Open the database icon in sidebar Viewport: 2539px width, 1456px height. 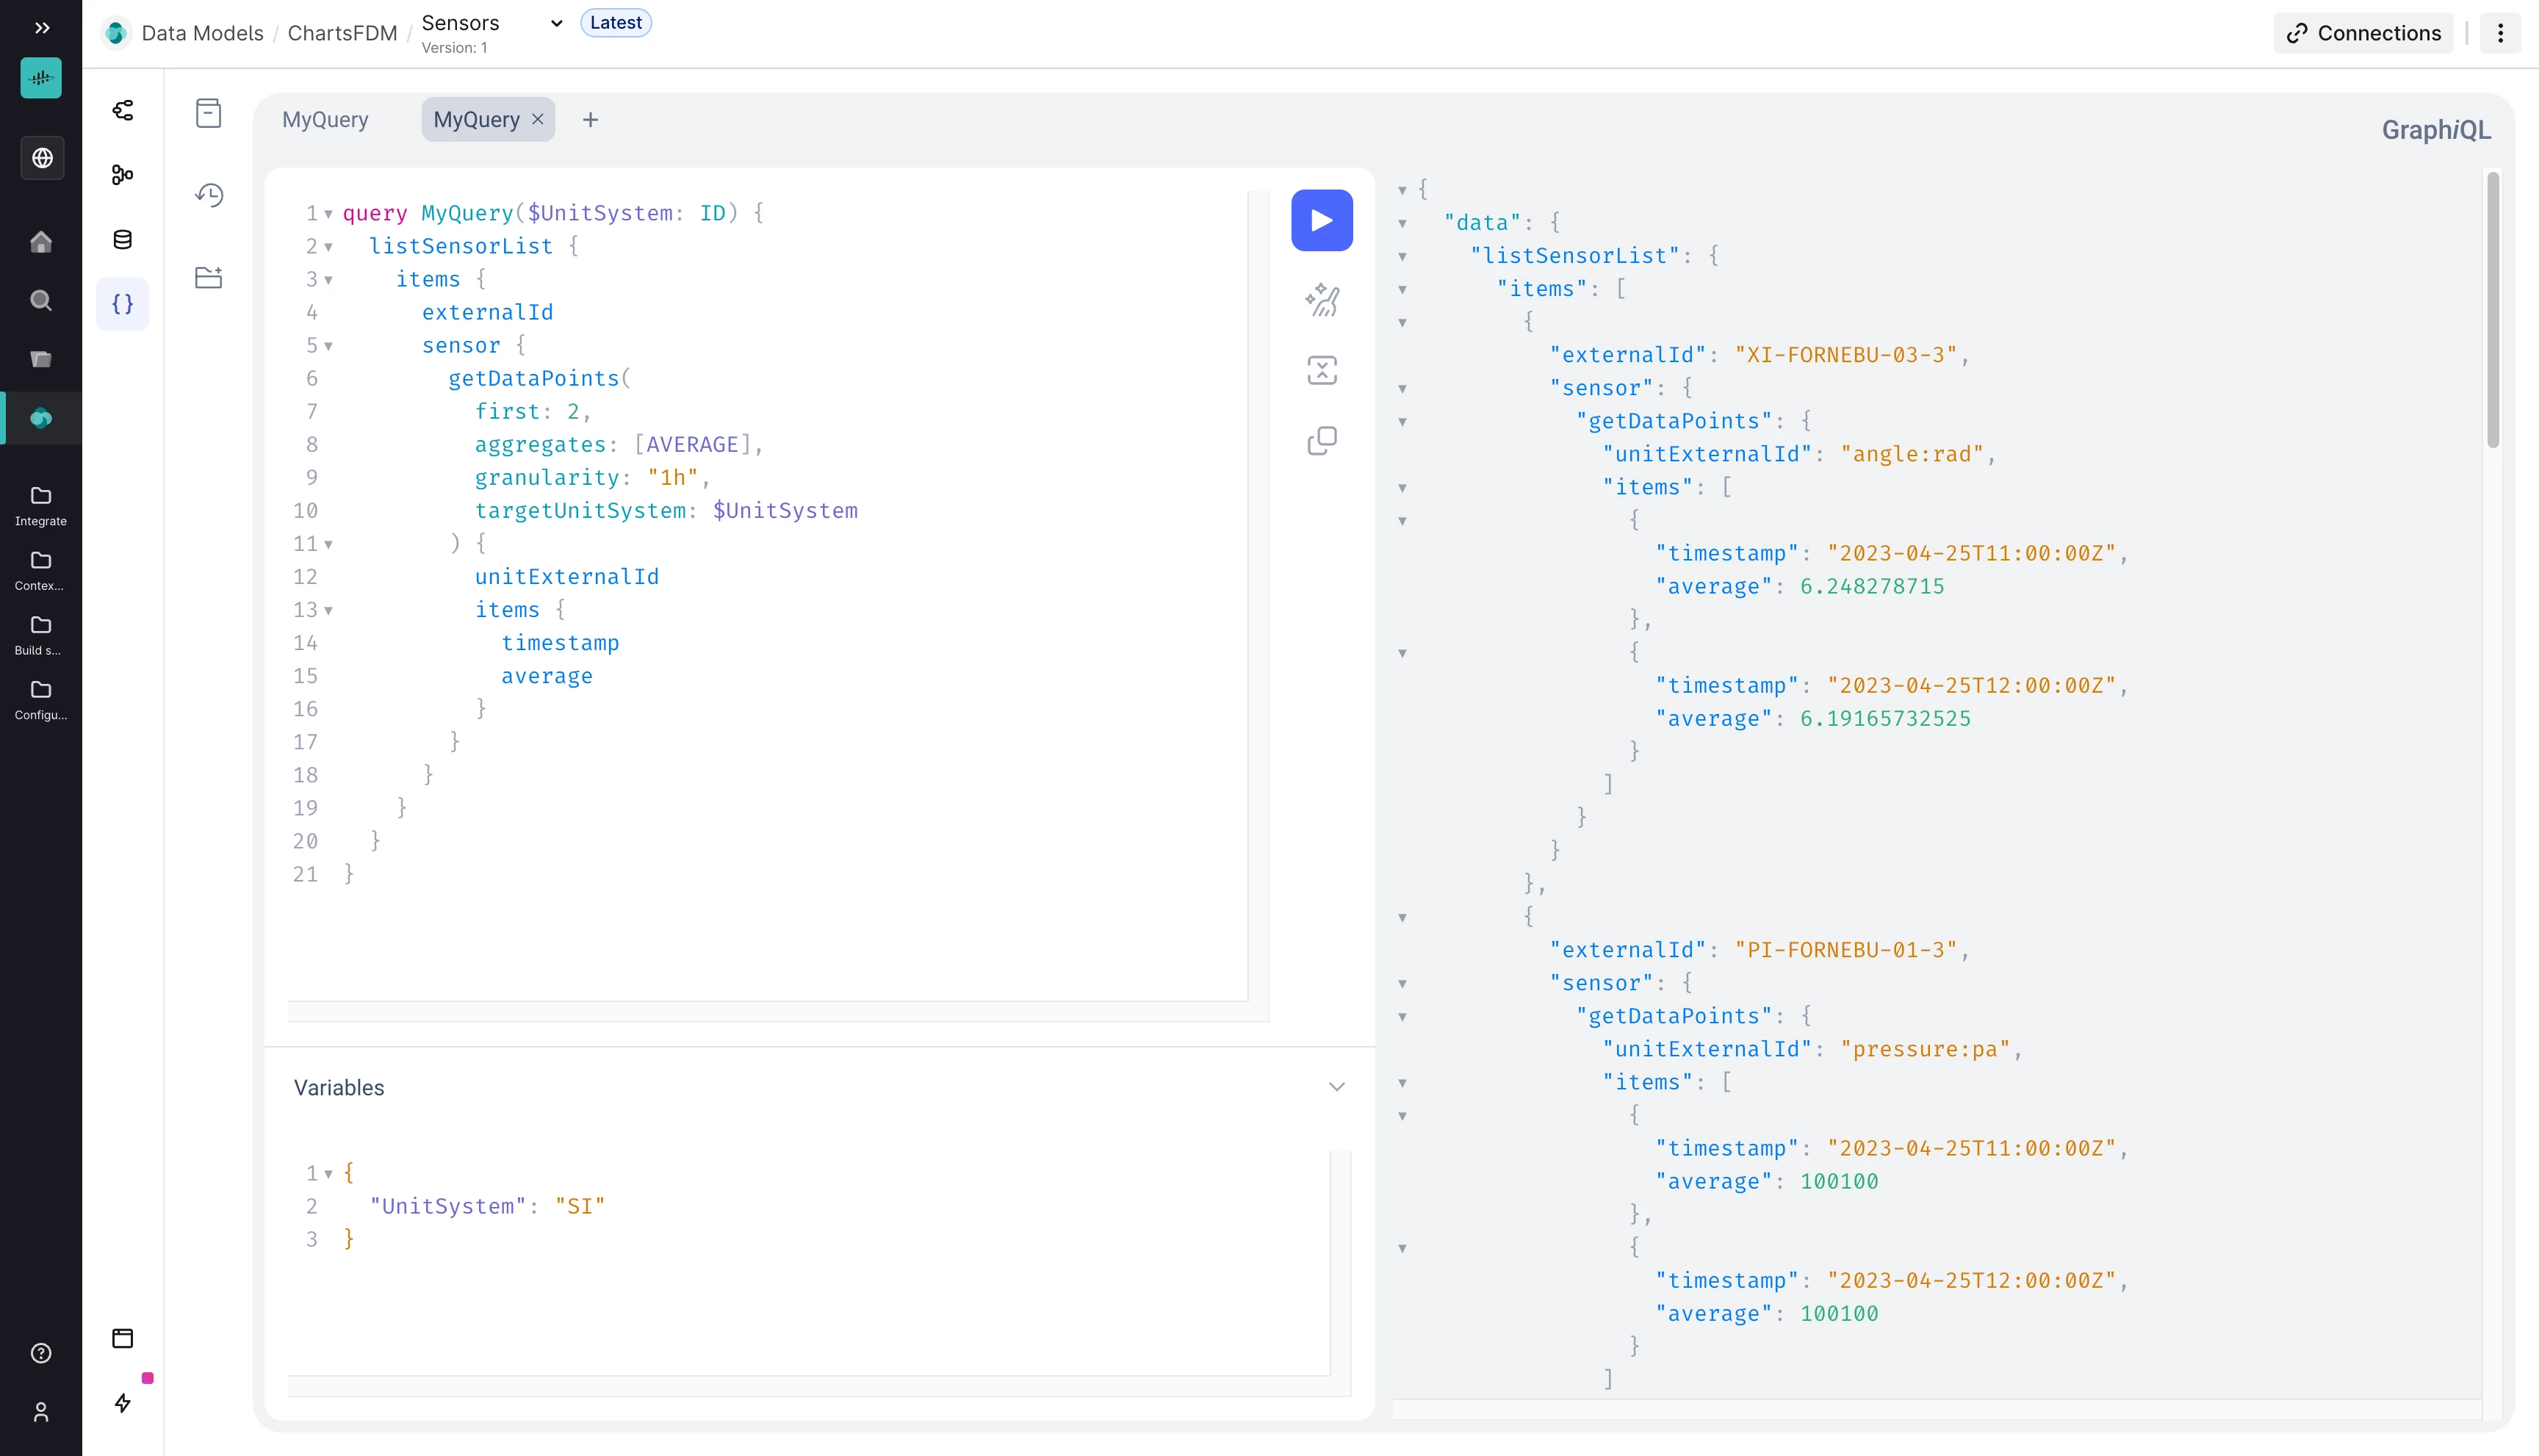[x=122, y=239]
